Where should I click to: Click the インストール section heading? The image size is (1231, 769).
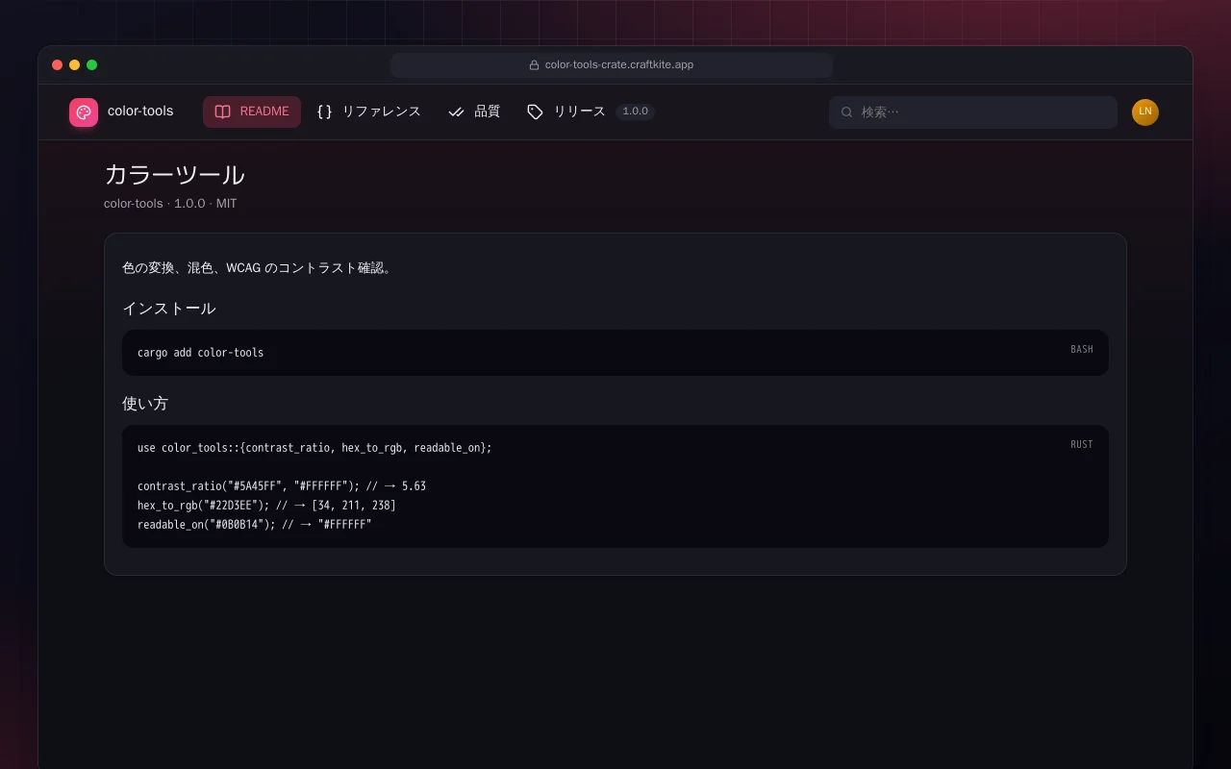[168, 309]
